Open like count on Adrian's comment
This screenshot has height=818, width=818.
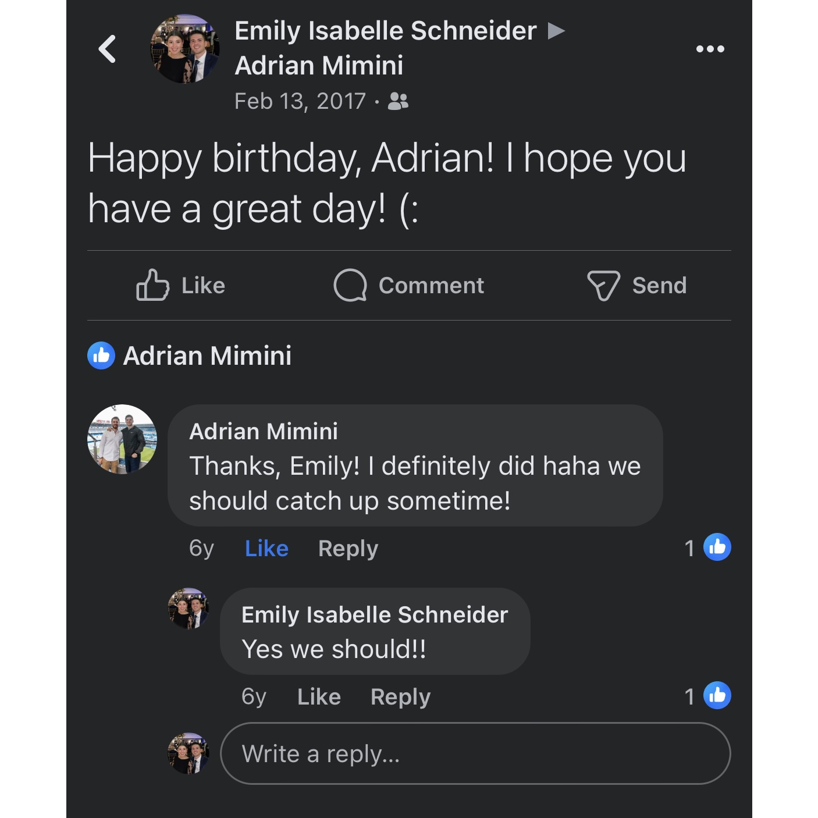(707, 547)
